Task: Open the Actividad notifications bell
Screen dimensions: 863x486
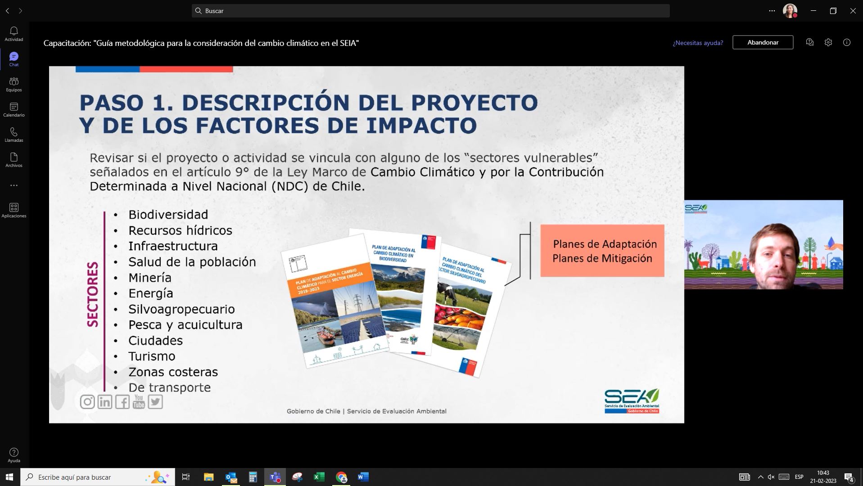Action: 14,34
